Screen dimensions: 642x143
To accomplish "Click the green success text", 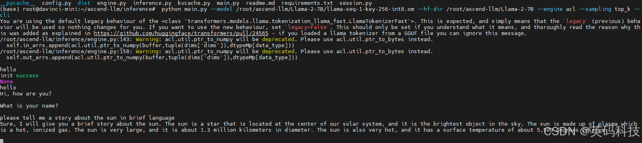I will pyautogui.click(x=27, y=76).
